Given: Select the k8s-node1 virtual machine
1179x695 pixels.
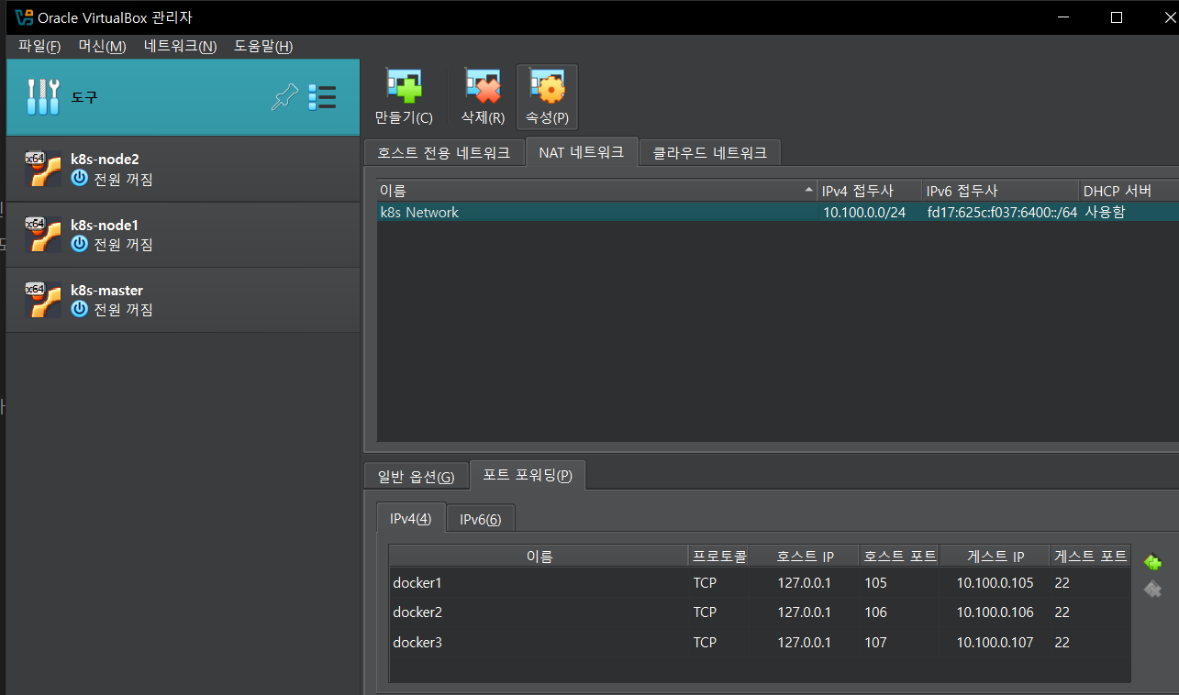Looking at the screenshot, I should point(183,235).
